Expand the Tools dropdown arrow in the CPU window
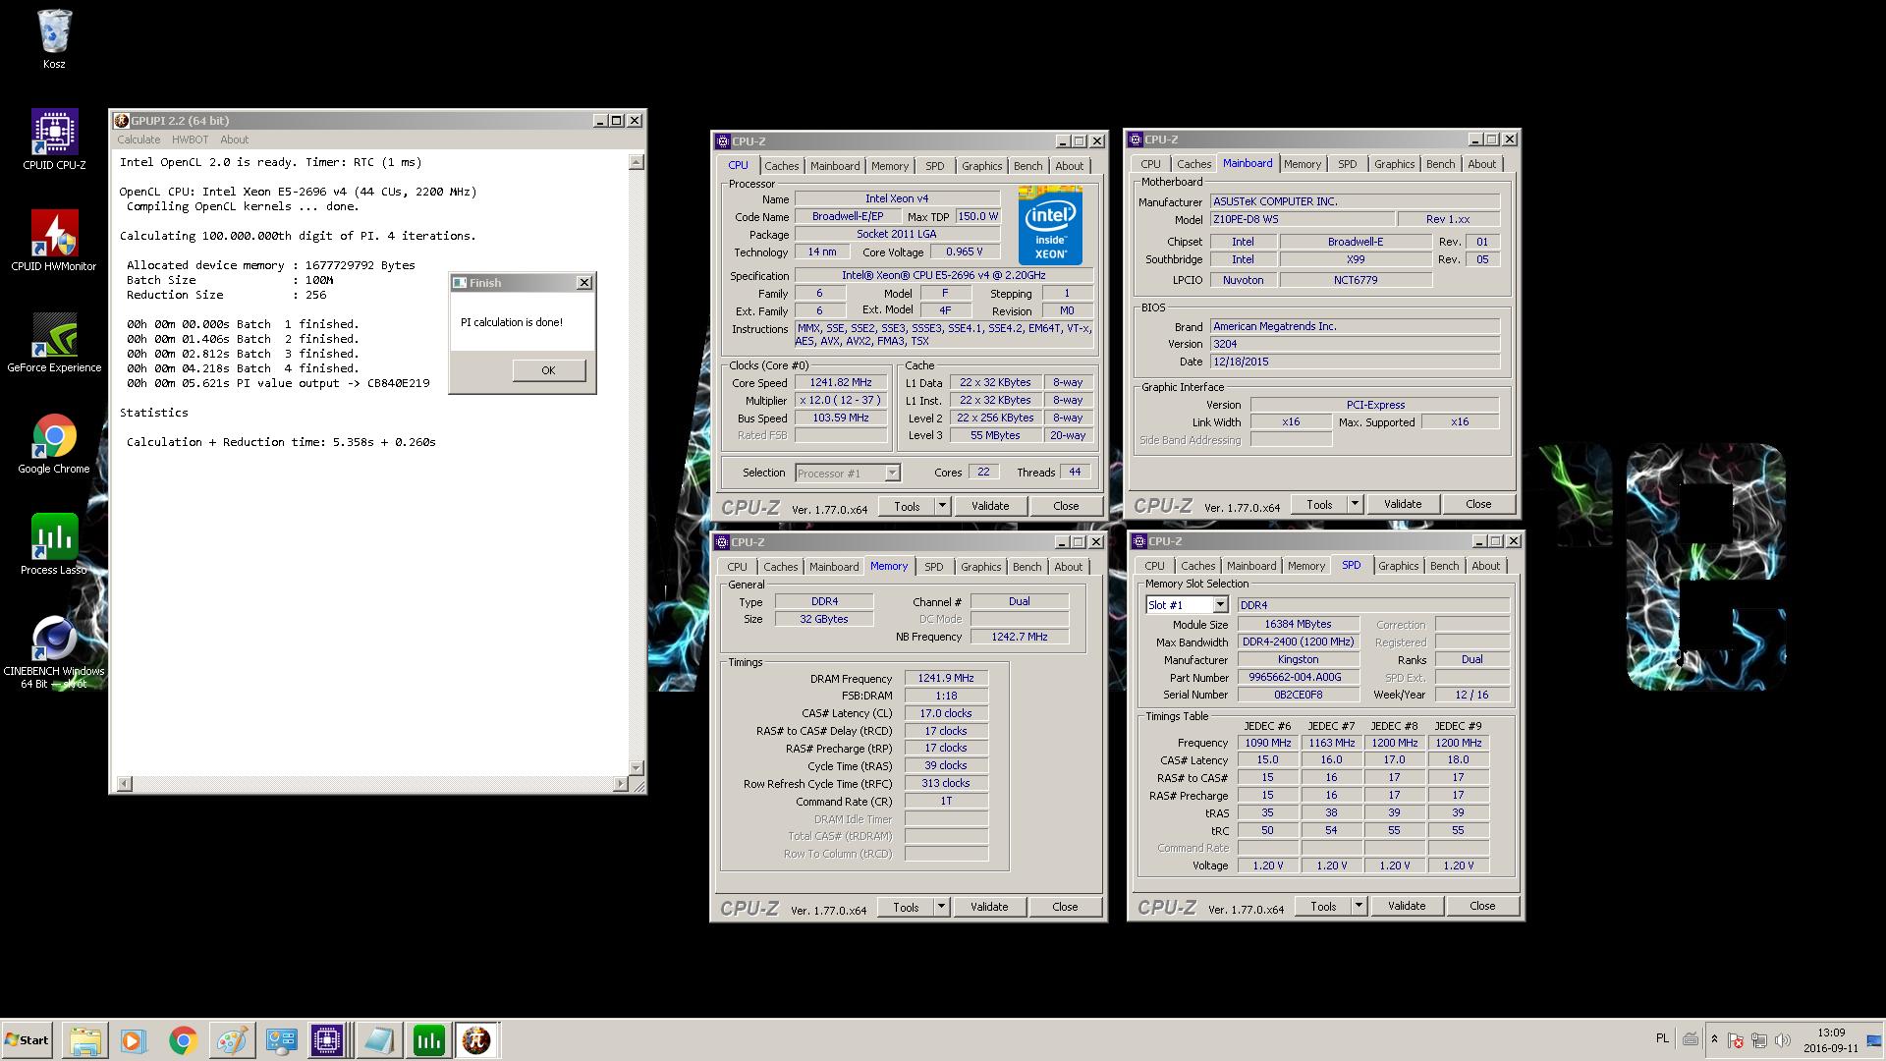This screenshot has height=1061, width=1886. (x=942, y=506)
